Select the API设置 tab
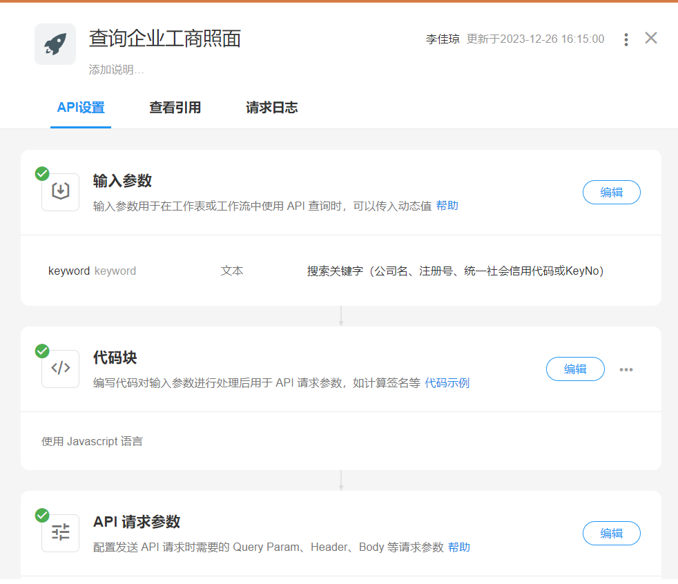 pyautogui.click(x=81, y=108)
